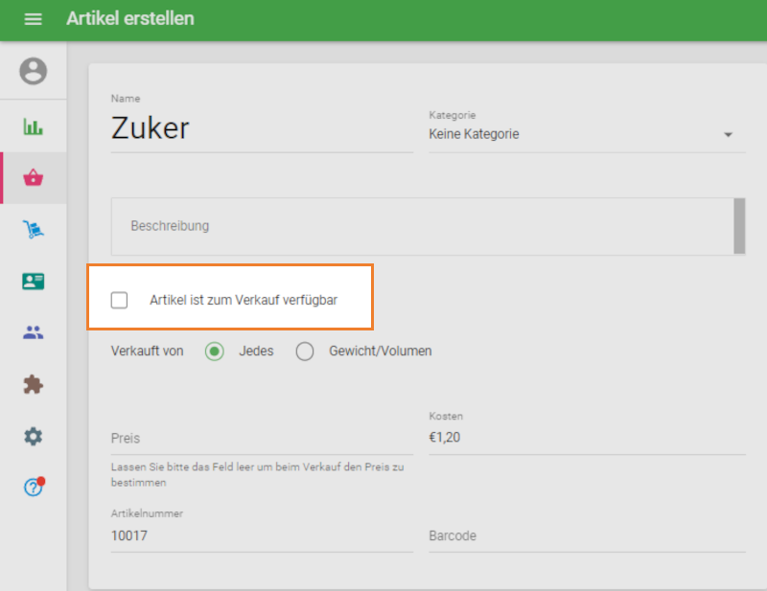
Task: Select the 'Jedes' radio button
Action: pyautogui.click(x=215, y=352)
